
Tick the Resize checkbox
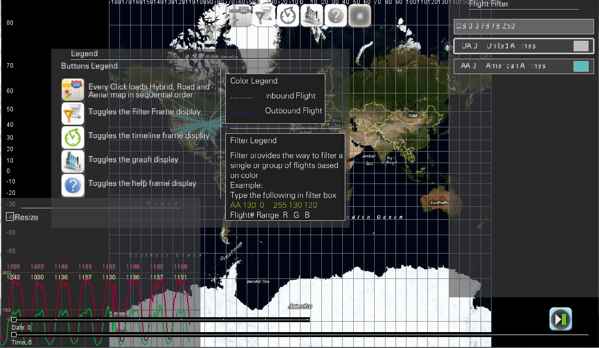click(x=9, y=217)
